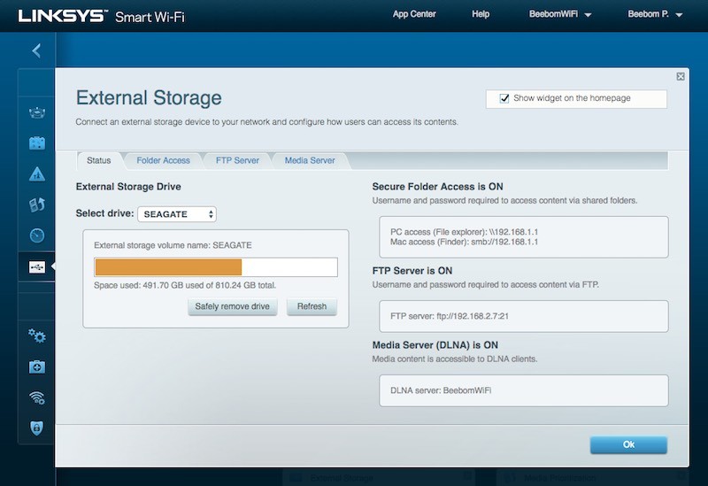The height and width of the screenshot is (486, 708).
Task: Toggle Show widget on the homepage checkbox
Action: point(504,98)
